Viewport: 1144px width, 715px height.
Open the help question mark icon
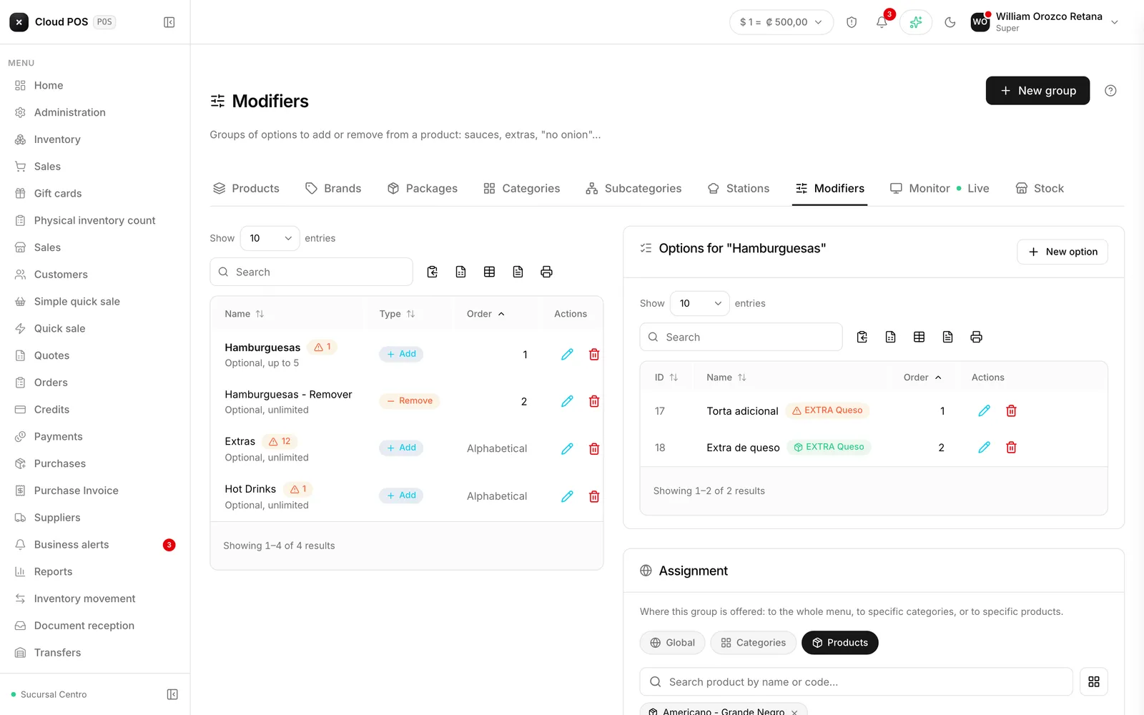pyautogui.click(x=1110, y=91)
